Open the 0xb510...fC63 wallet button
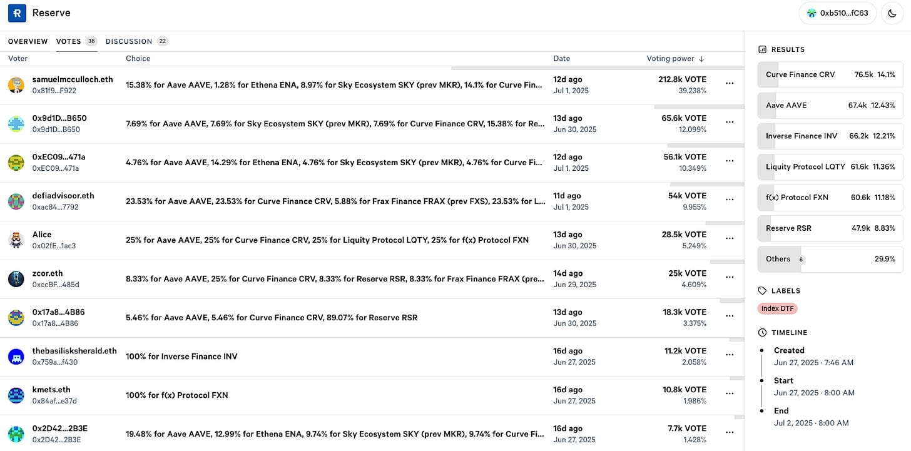The width and height of the screenshot is (911, 451). pyautogui.click(x=837, y=13)
